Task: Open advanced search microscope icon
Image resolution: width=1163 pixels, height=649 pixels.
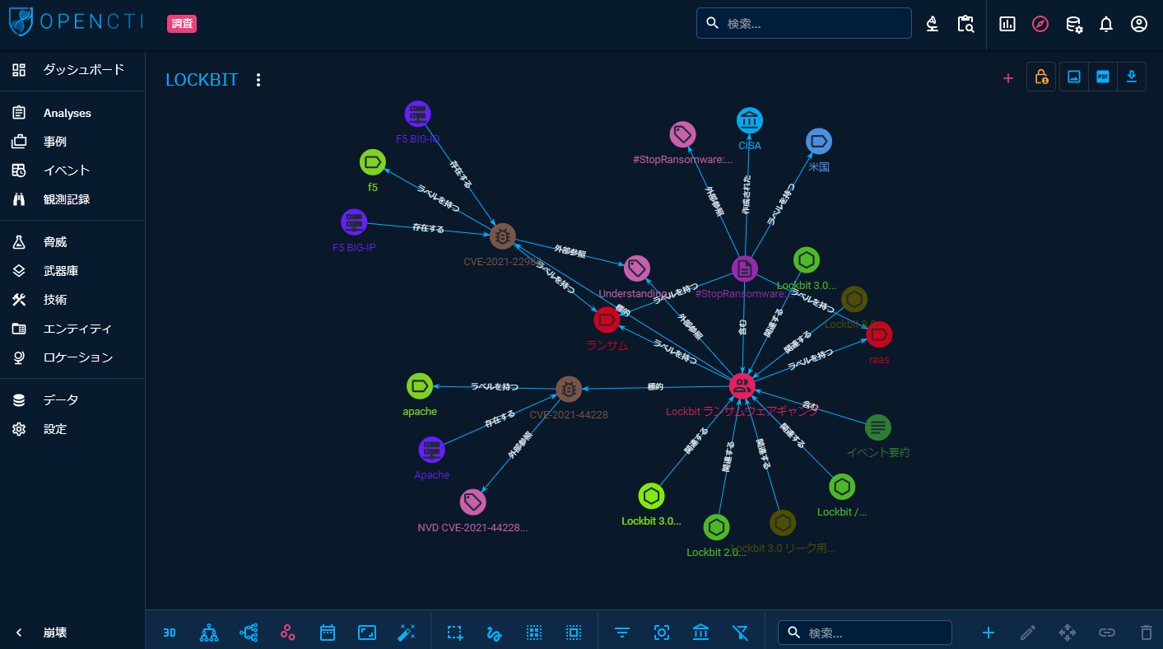Action: tap(933, 24)
